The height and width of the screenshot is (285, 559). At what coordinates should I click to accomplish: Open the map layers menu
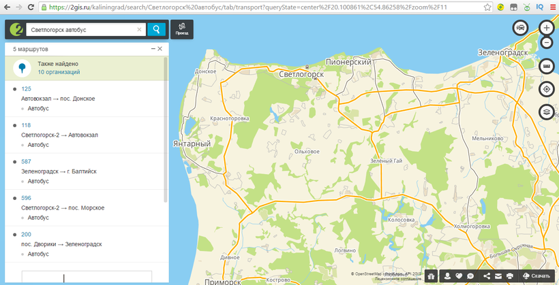pos(546,112)
